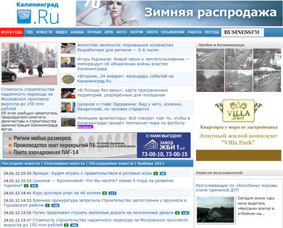Click the Калининград.Ru logo icon
This screenshot has height=228, width=283.
click(x=24, y=17)
